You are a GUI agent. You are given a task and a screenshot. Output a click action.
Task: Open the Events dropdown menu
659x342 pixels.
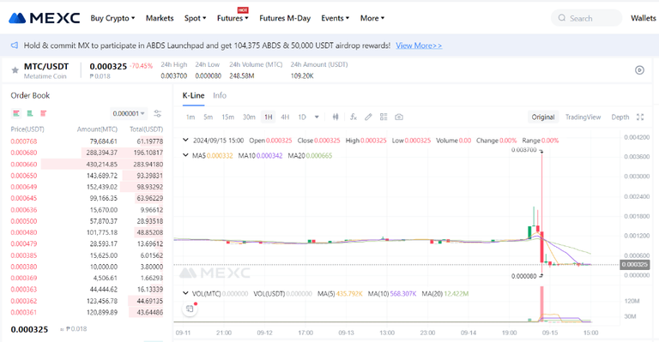click(336, 18)
